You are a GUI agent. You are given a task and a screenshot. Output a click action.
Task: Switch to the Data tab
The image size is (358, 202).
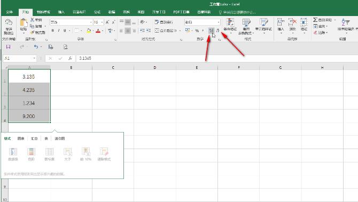pyautogui.click(x=112, y=12)
